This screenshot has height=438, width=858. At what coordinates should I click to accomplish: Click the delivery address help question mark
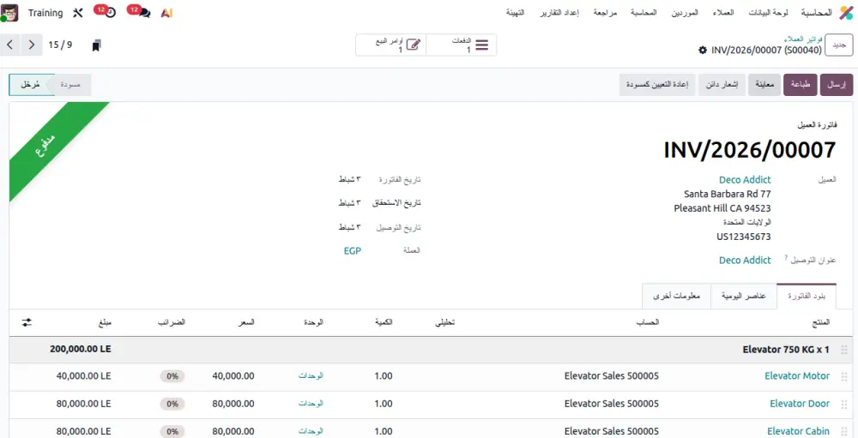[x=786, y=257]
